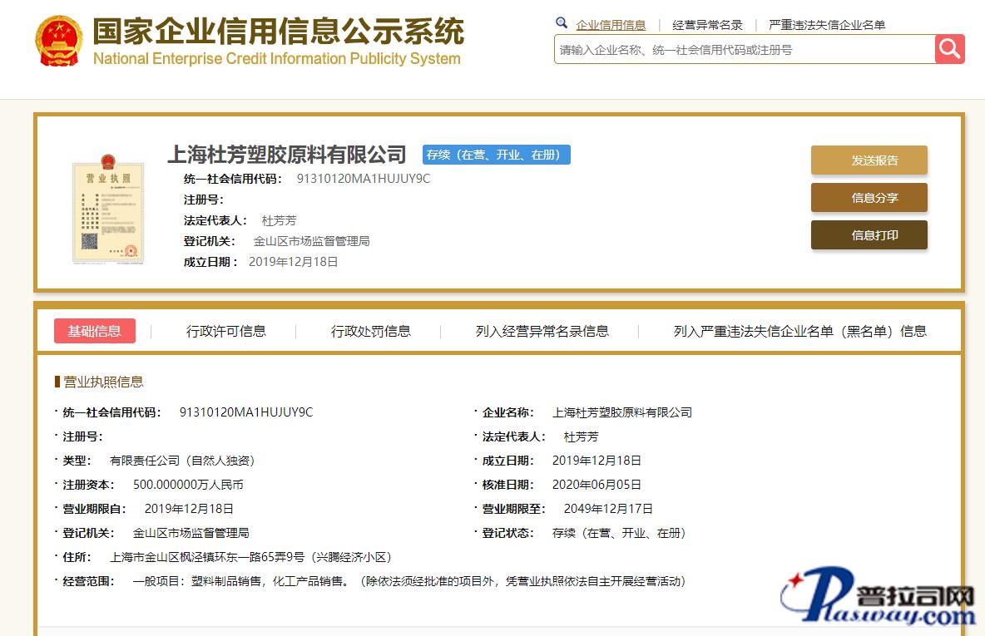Click the 国家企业信用信息公示系统 site title
The image size is (985, 636).
pyautogui.click(x=278, y=32)
